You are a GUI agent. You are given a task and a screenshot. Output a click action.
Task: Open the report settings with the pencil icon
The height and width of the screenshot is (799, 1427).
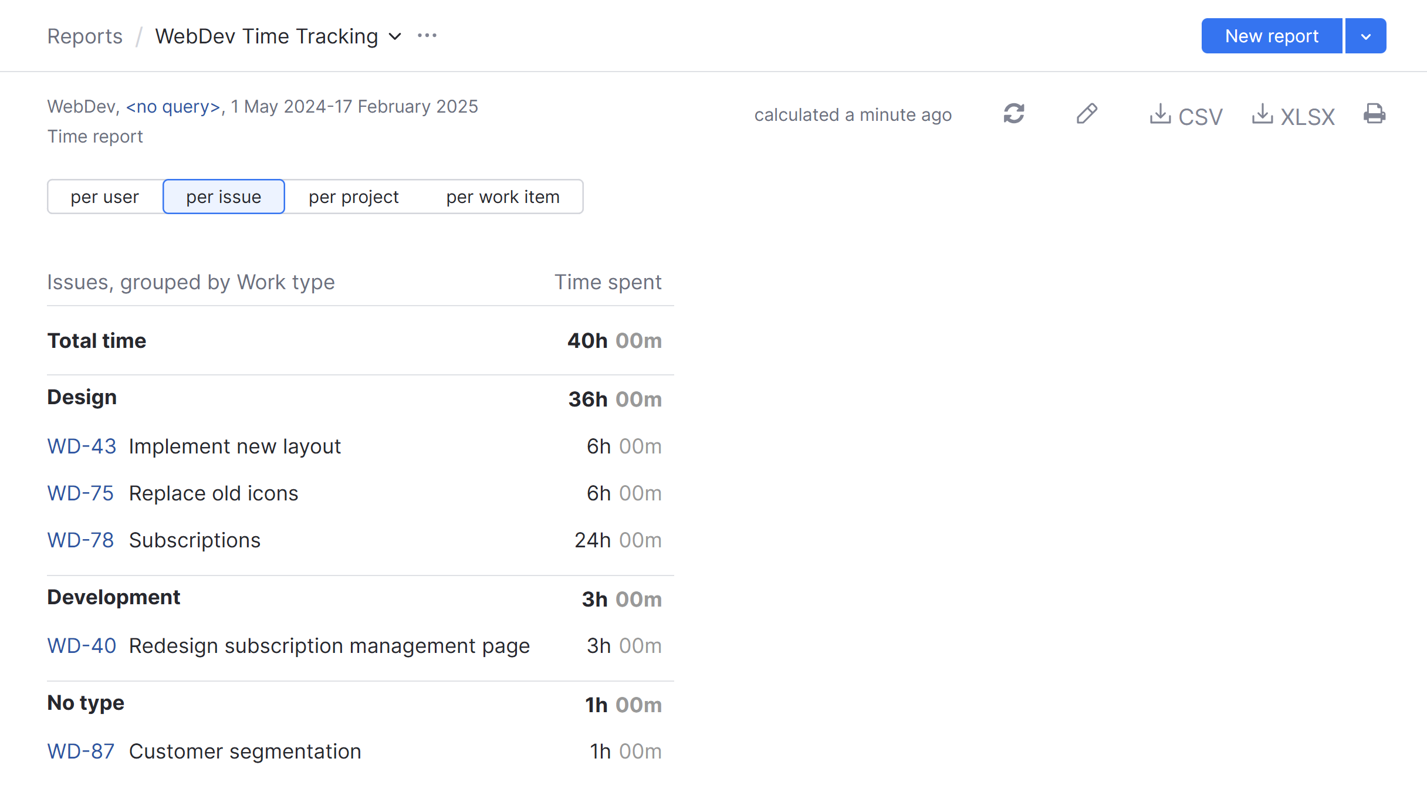(x=1087, y=114)
